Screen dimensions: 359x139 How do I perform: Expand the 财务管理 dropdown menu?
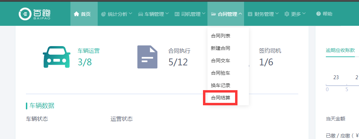coord(264,14)
